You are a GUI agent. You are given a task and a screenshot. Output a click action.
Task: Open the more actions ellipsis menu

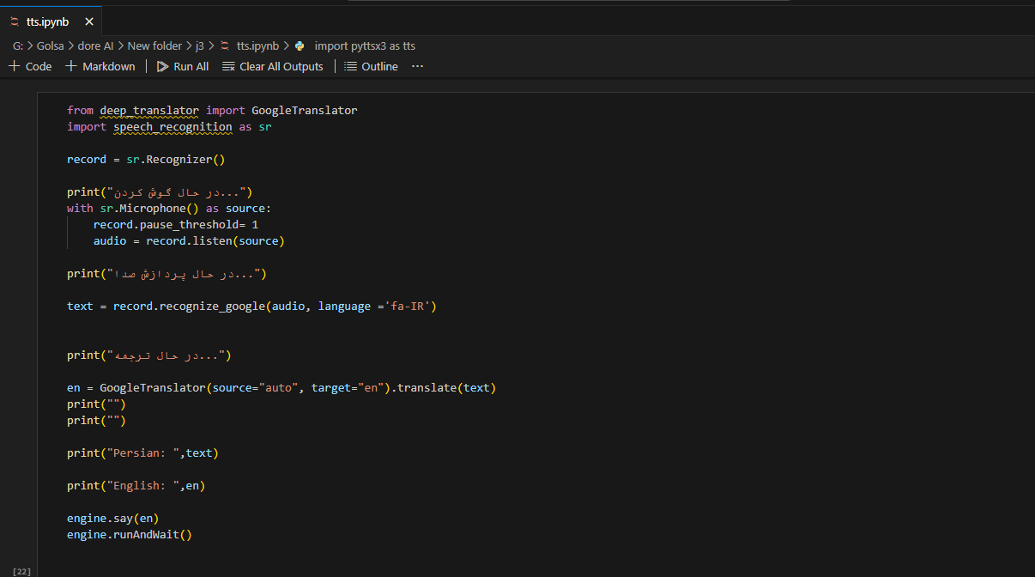[417, 66]
